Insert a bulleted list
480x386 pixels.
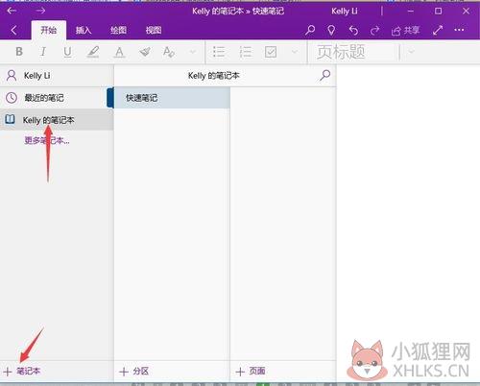(x=219, y=52)
